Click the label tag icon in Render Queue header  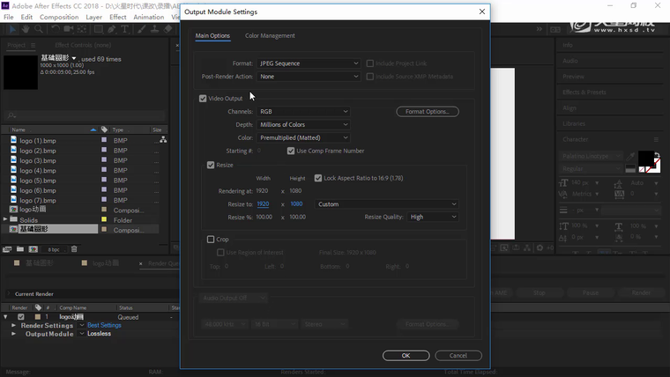pyautogui.click(x=37, y=307)
